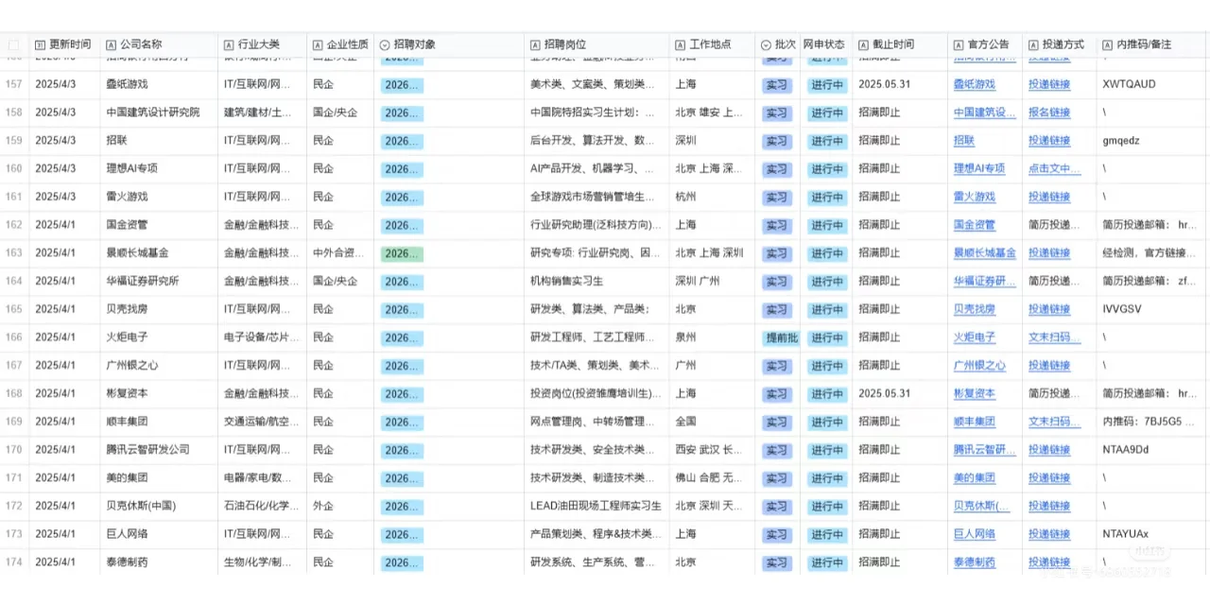1210x605 pixels.
Task: Tick the select-all checkbox in header row
Action: 14,44
